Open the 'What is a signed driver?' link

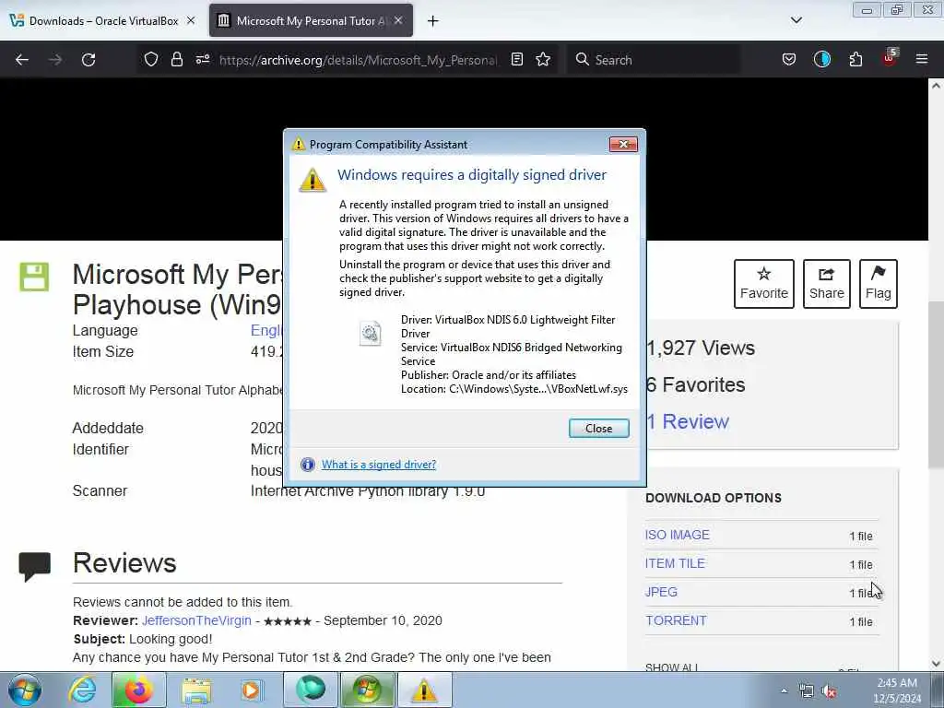379,465
